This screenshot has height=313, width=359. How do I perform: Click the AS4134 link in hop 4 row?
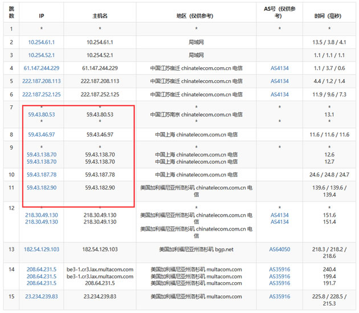point(280,68)
